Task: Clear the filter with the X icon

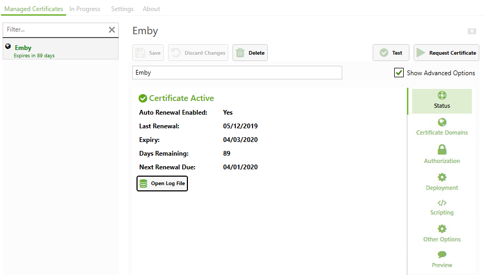Action: (x=112, y=29)
